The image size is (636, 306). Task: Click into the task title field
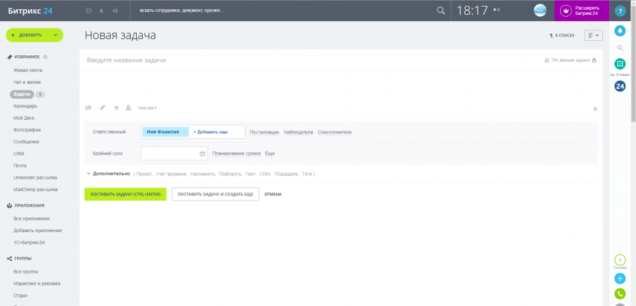click(x=312, y=60)
